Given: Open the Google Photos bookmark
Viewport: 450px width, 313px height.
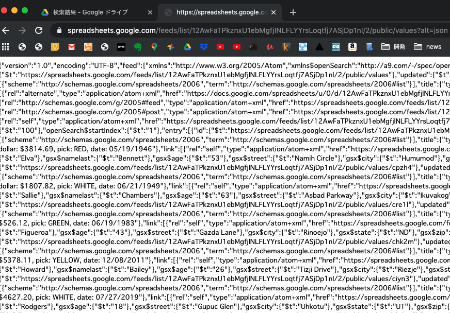Looking at the screenshot, I should (x=171, y=47).
